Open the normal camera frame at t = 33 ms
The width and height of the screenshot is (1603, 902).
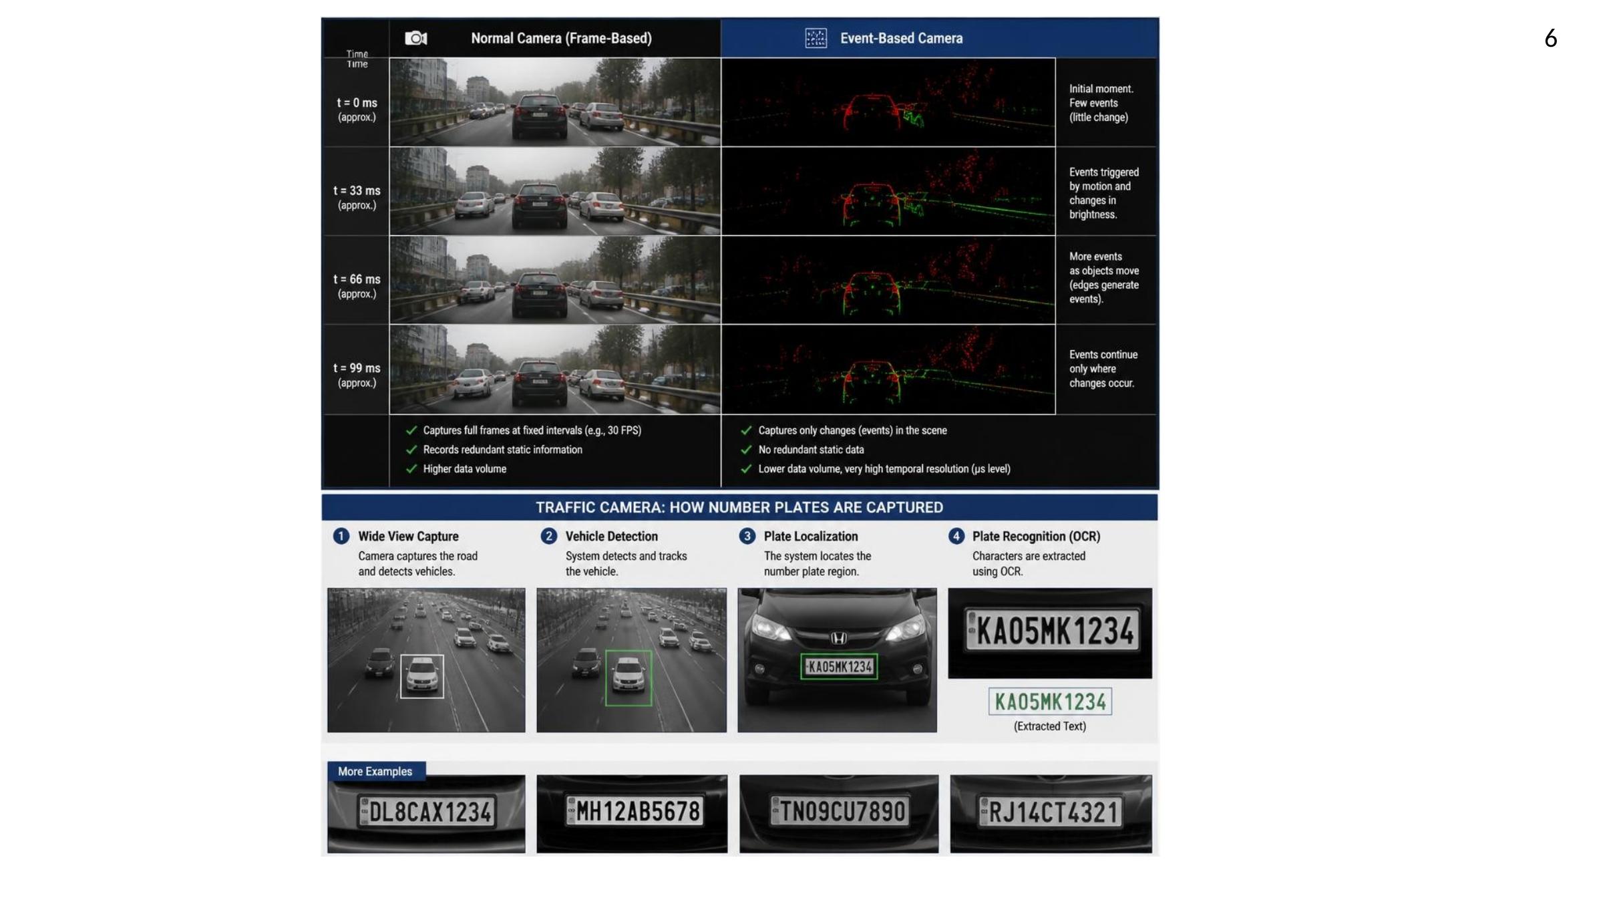click(x=555, y=191)
